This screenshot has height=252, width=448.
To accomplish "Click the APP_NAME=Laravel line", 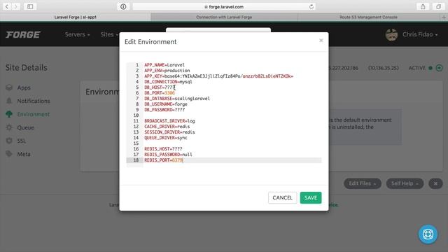I will (164, 65).
